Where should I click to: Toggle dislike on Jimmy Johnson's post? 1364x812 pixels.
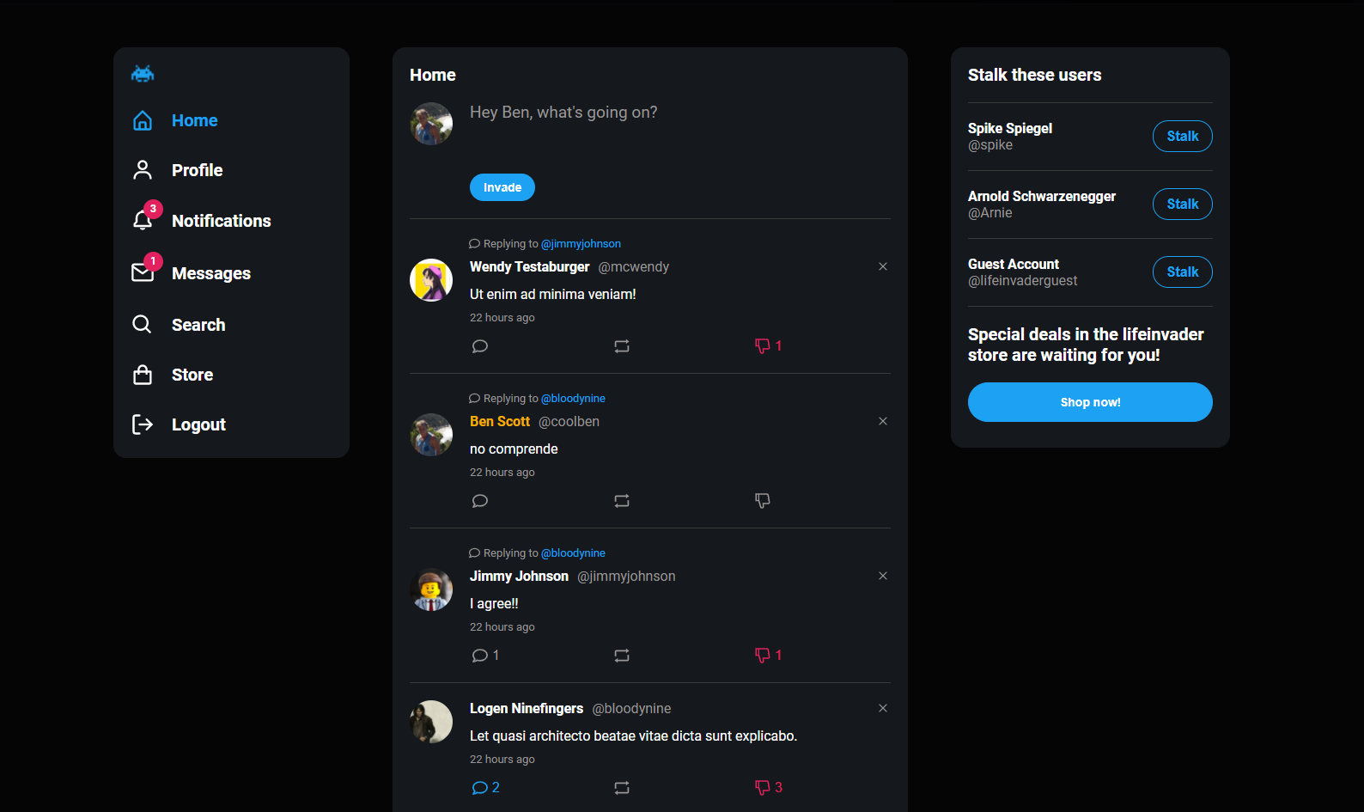click(763, 656)
